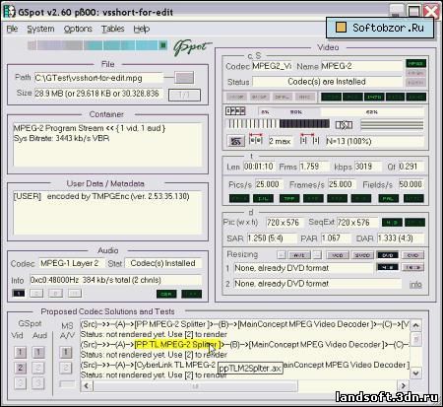Click the GSpot Aud 1 button
The width and height of the screenshot is (443, 407).
coord(38,352)
